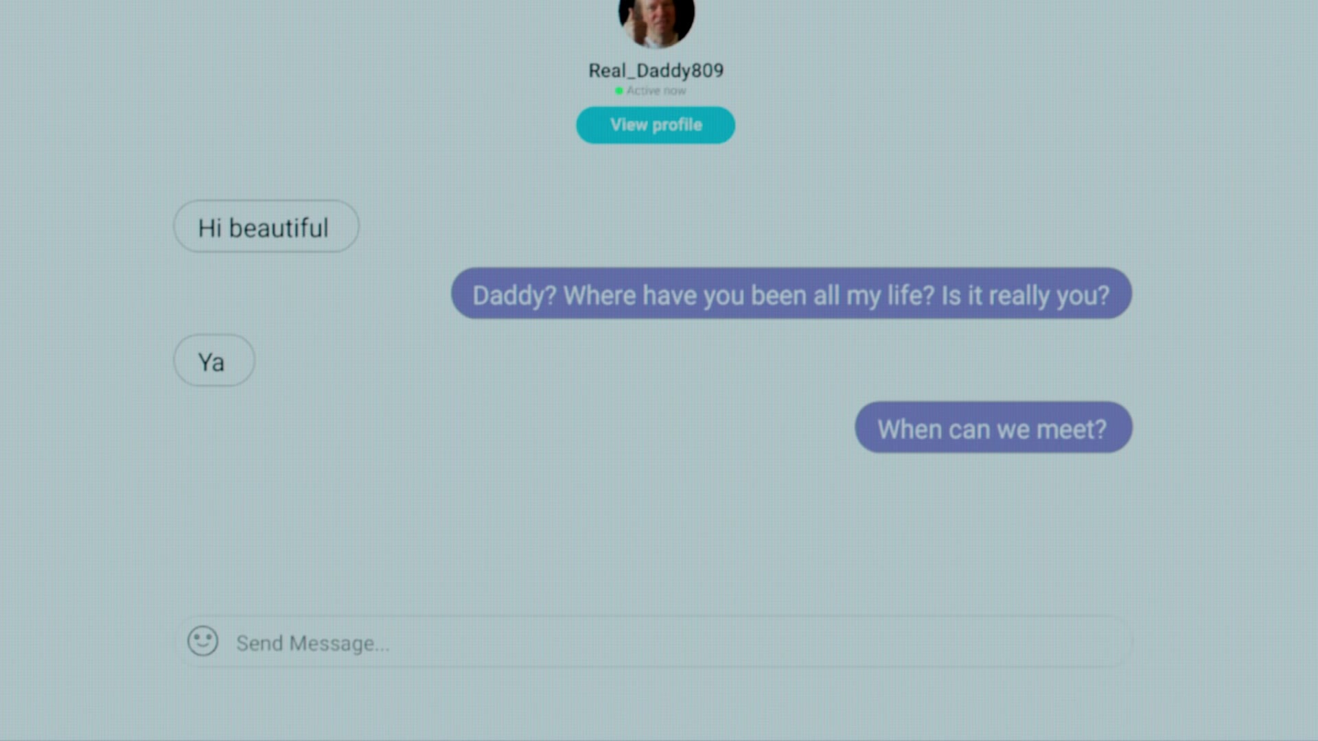Click in the Send Message text field

(654, 642)
